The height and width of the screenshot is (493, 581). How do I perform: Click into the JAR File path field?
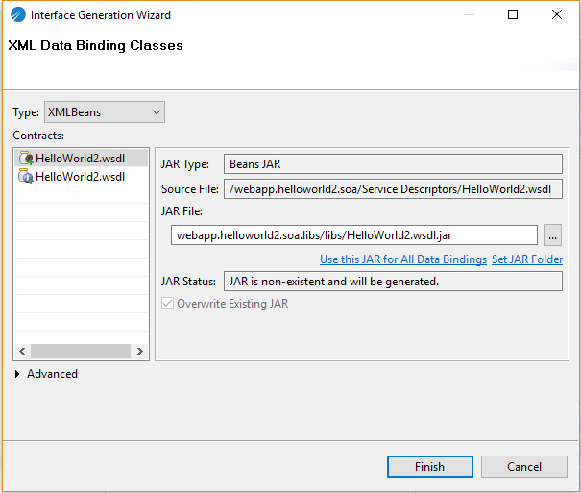click(x=353, y=235)
